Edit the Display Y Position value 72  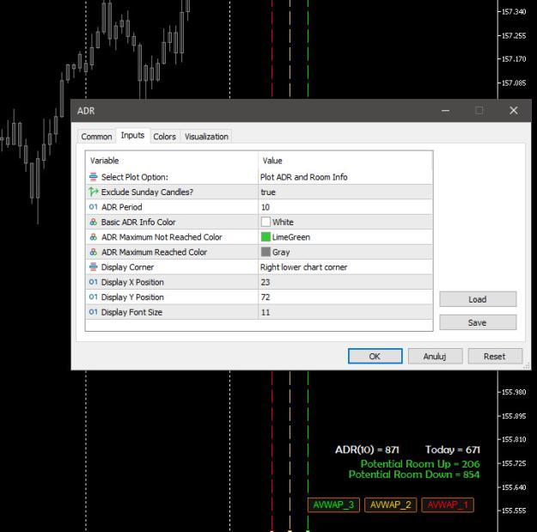(x=345, y=297)
